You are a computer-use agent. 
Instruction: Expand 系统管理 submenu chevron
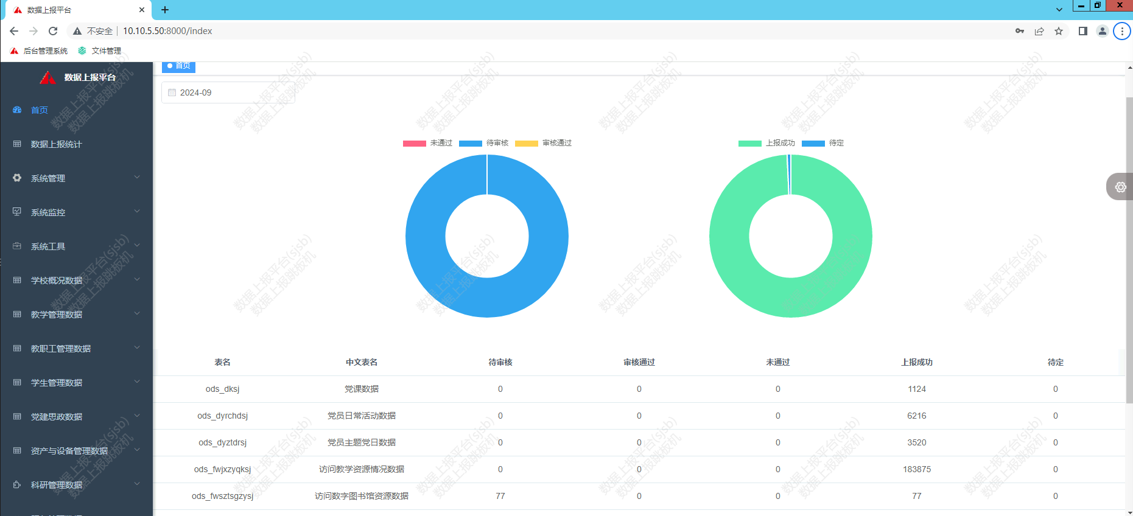click(137, 177)
